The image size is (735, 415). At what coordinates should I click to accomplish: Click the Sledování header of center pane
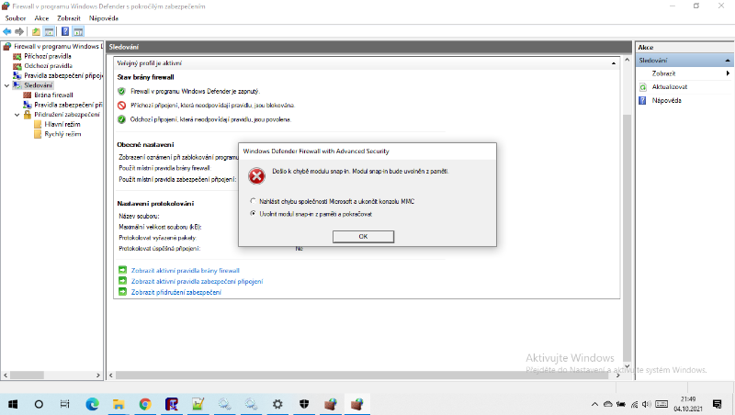click(369, 47)
